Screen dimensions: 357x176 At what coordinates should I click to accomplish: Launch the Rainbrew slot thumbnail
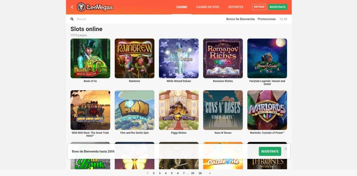point(135,58)
